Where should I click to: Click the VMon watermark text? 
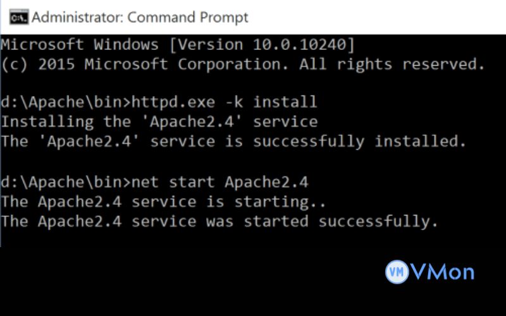pyautogui.click(x=442, y=272)
